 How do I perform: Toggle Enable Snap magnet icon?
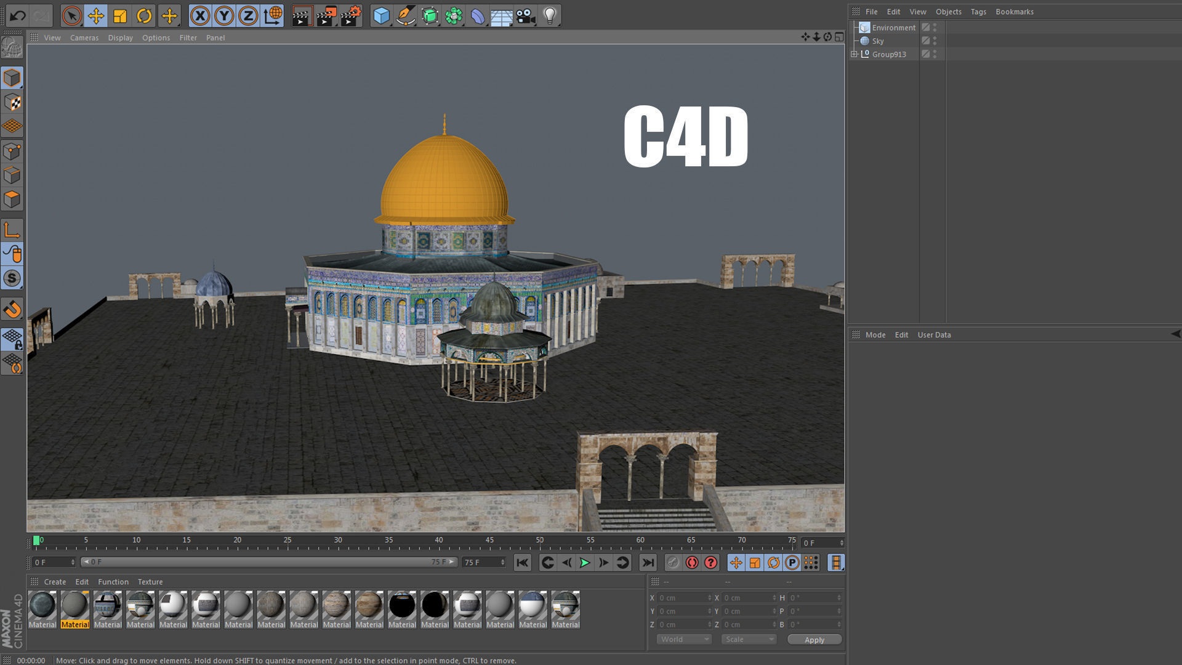click(x=12, y=309)
